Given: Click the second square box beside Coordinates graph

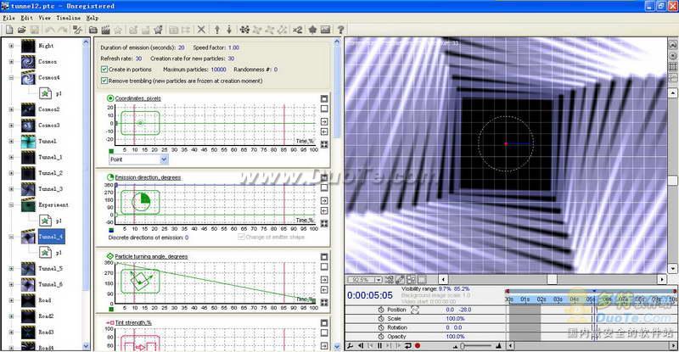Looking at the screenshot, I should point(324,109).
